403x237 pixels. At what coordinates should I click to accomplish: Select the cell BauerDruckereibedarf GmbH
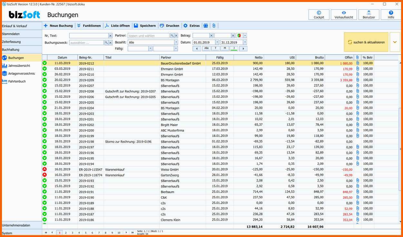(183, 63)
